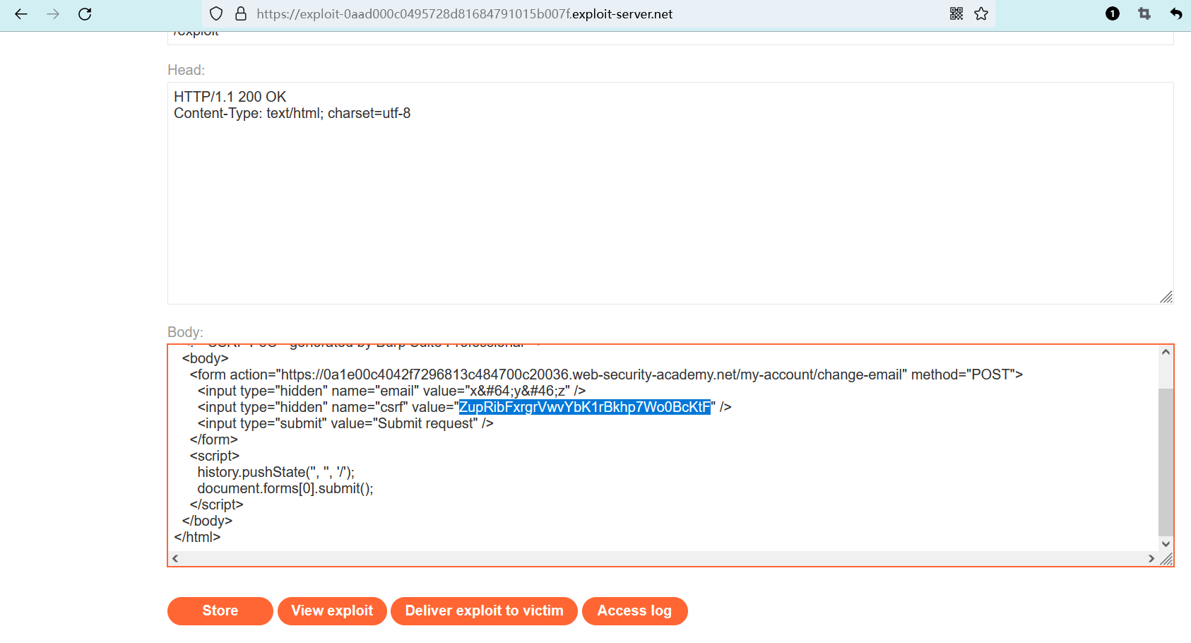Click the closing </html> tag line
Screen dimensions: 1191x643
pyautogui.click(x=197, y=537)
